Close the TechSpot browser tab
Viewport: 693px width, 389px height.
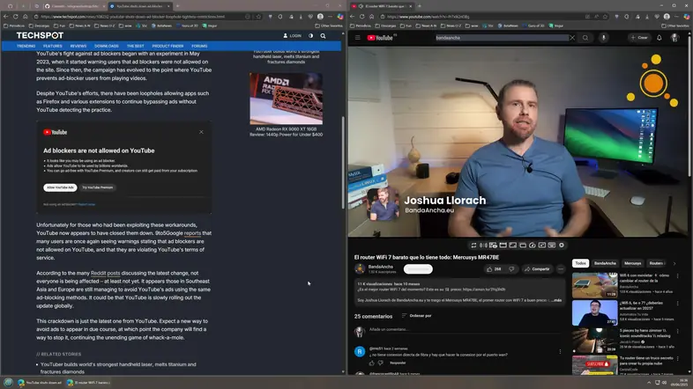pos(168,6)
